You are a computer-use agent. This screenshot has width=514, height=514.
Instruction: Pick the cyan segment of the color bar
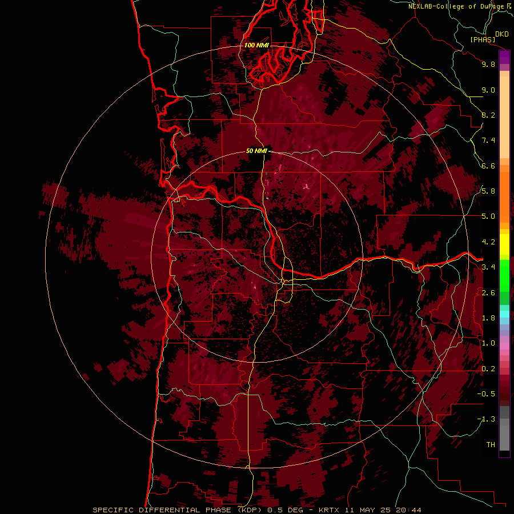coord(504,314)
